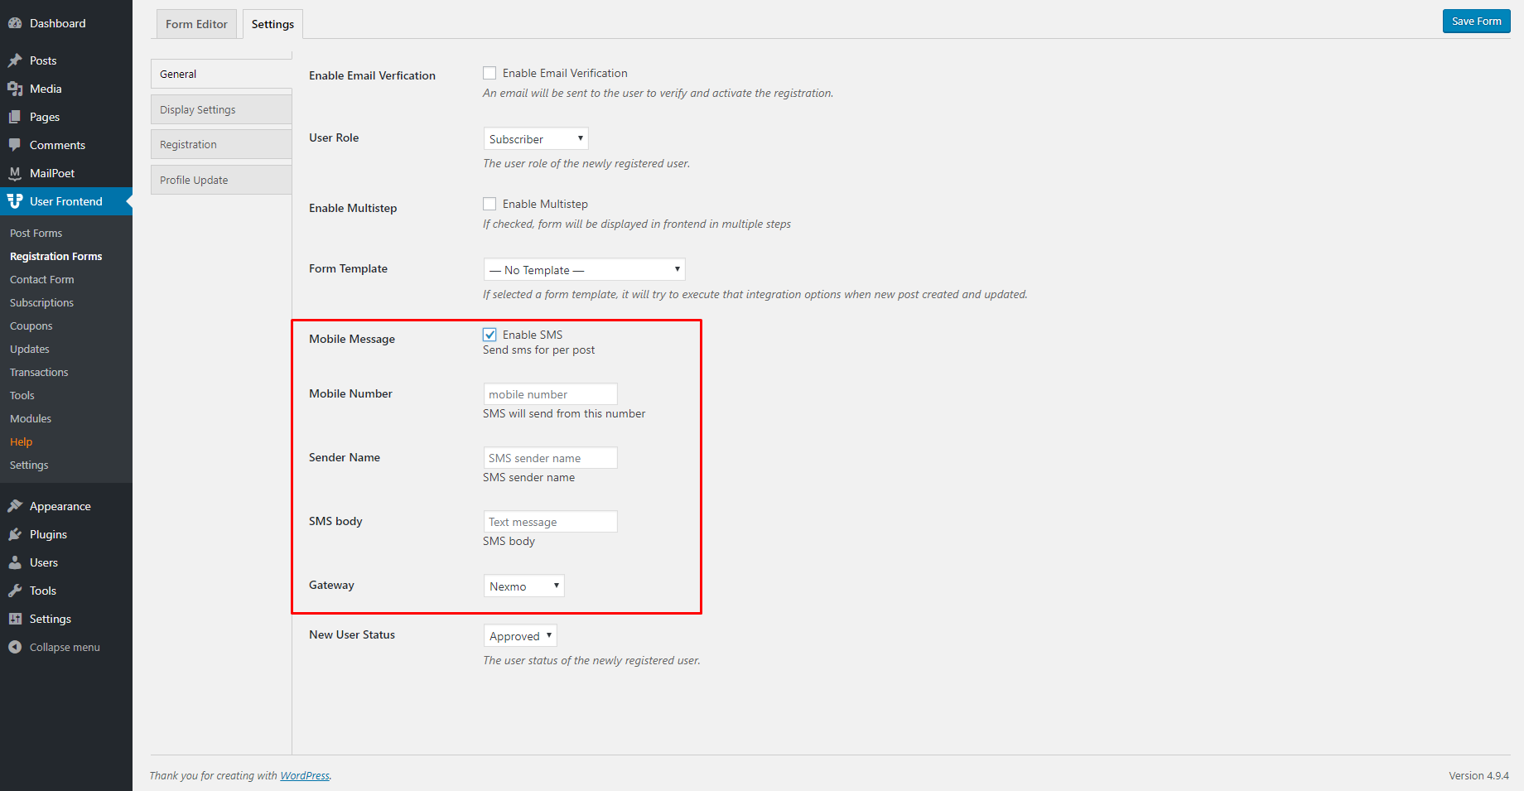The width and height of the screenshot is (1524, 791).
Task: Click the Save Form button
Action: [x=1476, y=21]
